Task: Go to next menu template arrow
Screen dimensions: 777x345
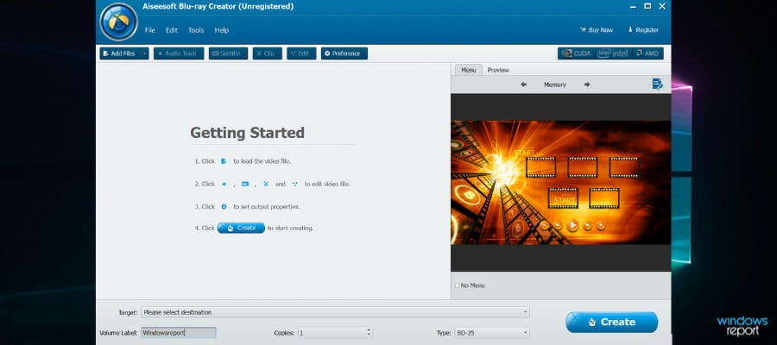Action: 587,85
